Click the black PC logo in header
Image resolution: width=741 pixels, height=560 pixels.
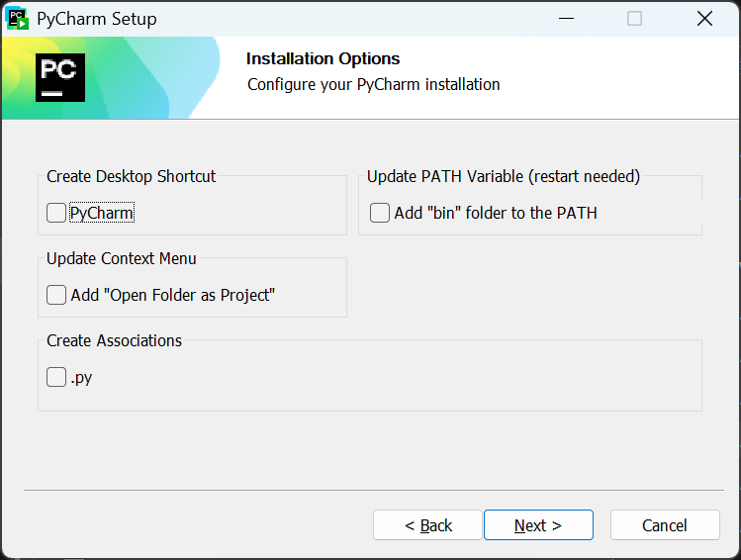click(x=60, y=77)
